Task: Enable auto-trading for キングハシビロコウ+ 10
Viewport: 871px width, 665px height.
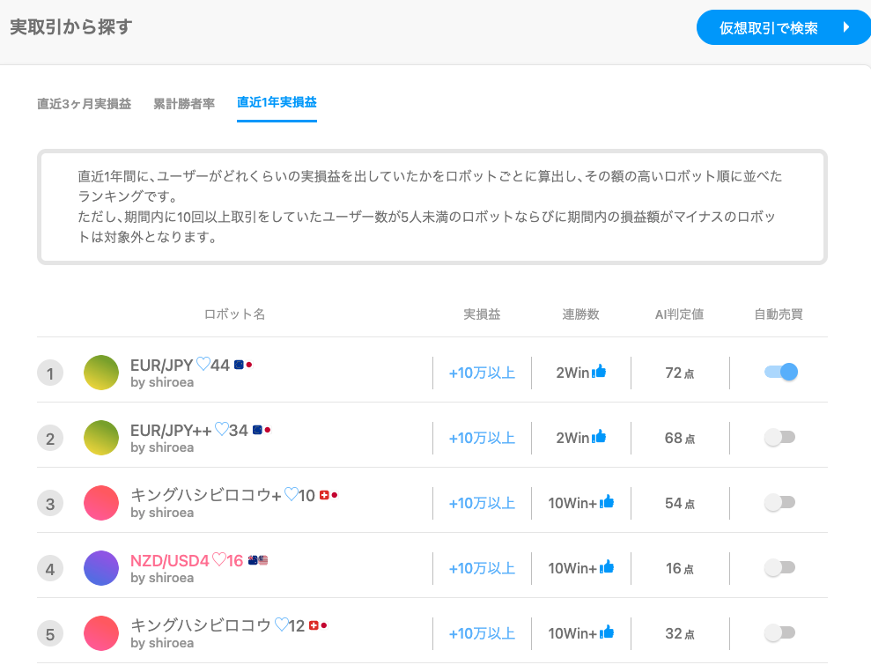Action: tap(780, 502)
